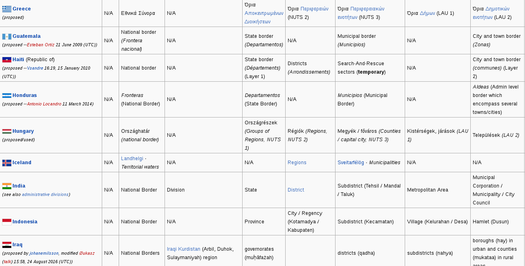This screenshot has width=525, height=266.
Task: Click the Hungary flag icon
Action: tap(6, 131)
